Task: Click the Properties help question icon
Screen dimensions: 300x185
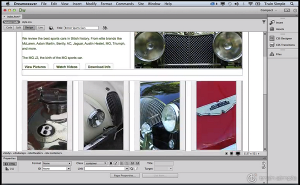Action: pyautogui.click(x=263, y=163)
